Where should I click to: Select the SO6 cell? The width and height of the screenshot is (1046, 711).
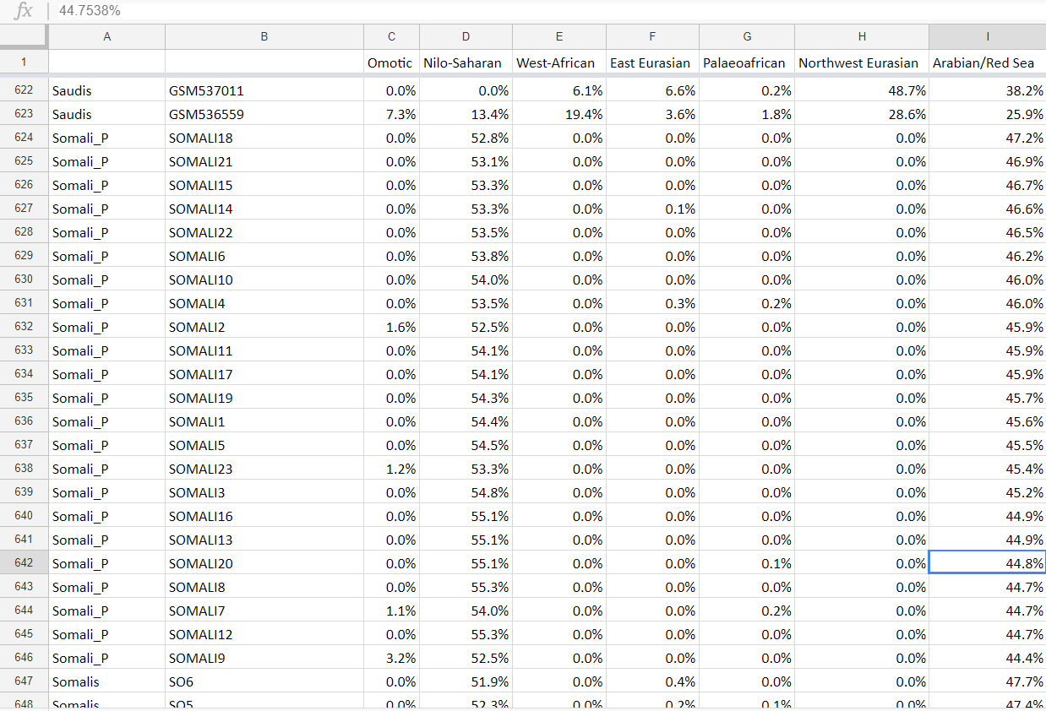pos(264,681)
